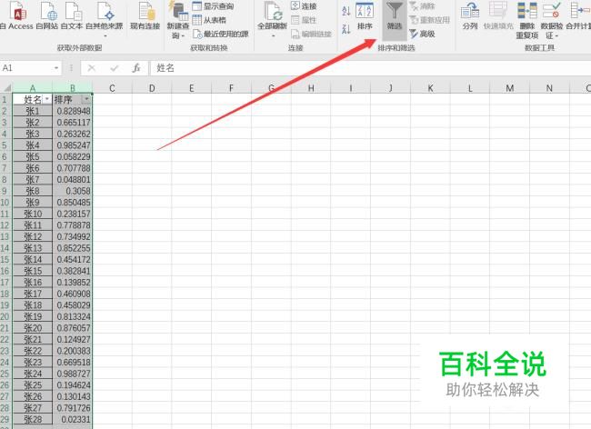The image size is (591, 429).
Task: Click 快速填充 flash fill
Action: [498, 15]
